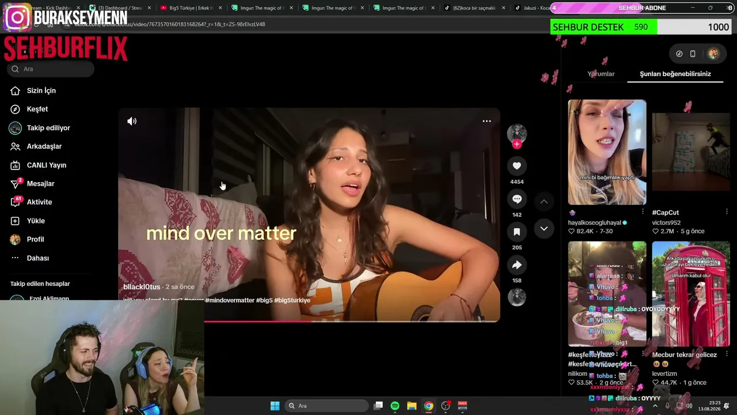Go to the next video with down chevron
Viewport: 737px width, 415px height.
tap(544, 228)
